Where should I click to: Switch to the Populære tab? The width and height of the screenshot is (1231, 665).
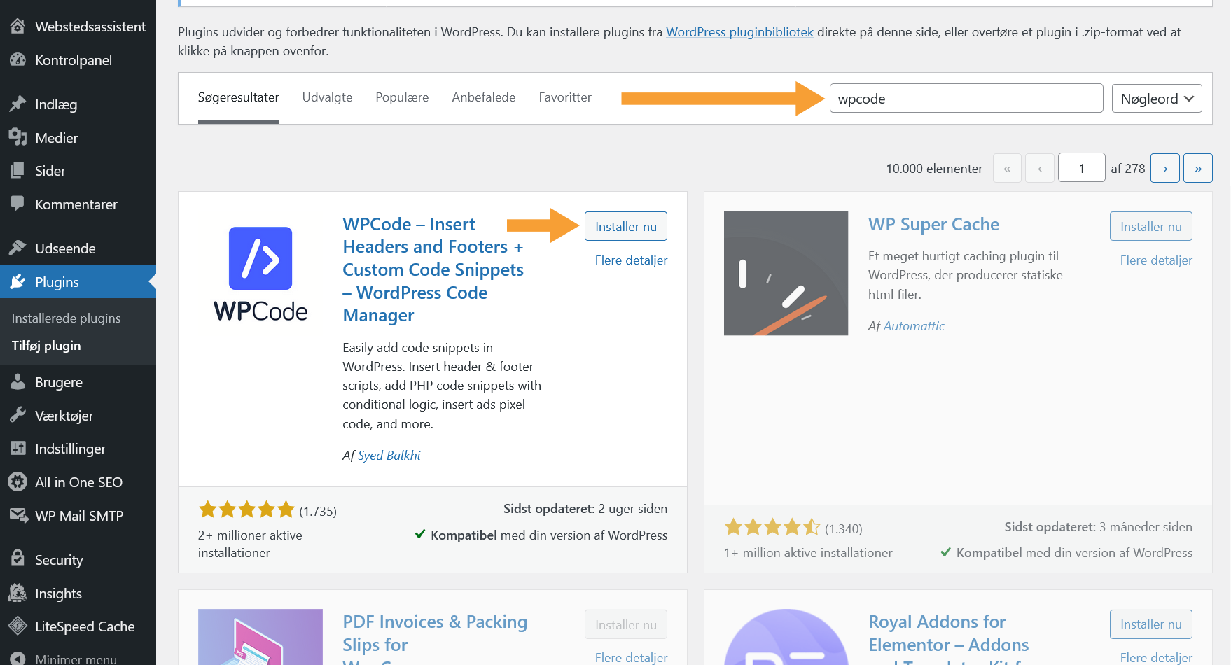pyautogui.click(x=402, y=97)
